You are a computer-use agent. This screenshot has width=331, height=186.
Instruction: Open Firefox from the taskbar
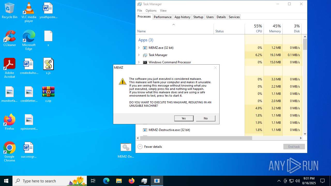click(x=131, y=181)
